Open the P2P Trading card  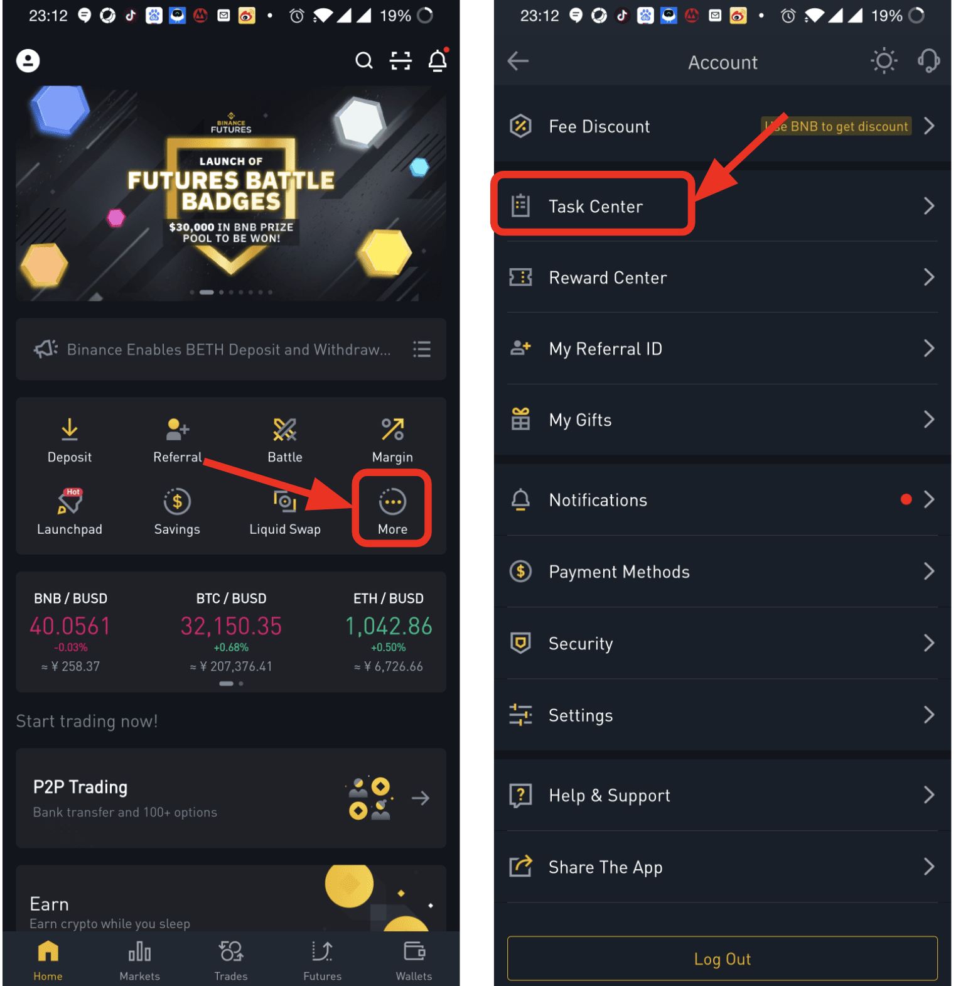pyautogui.click(x=231, y=798)
